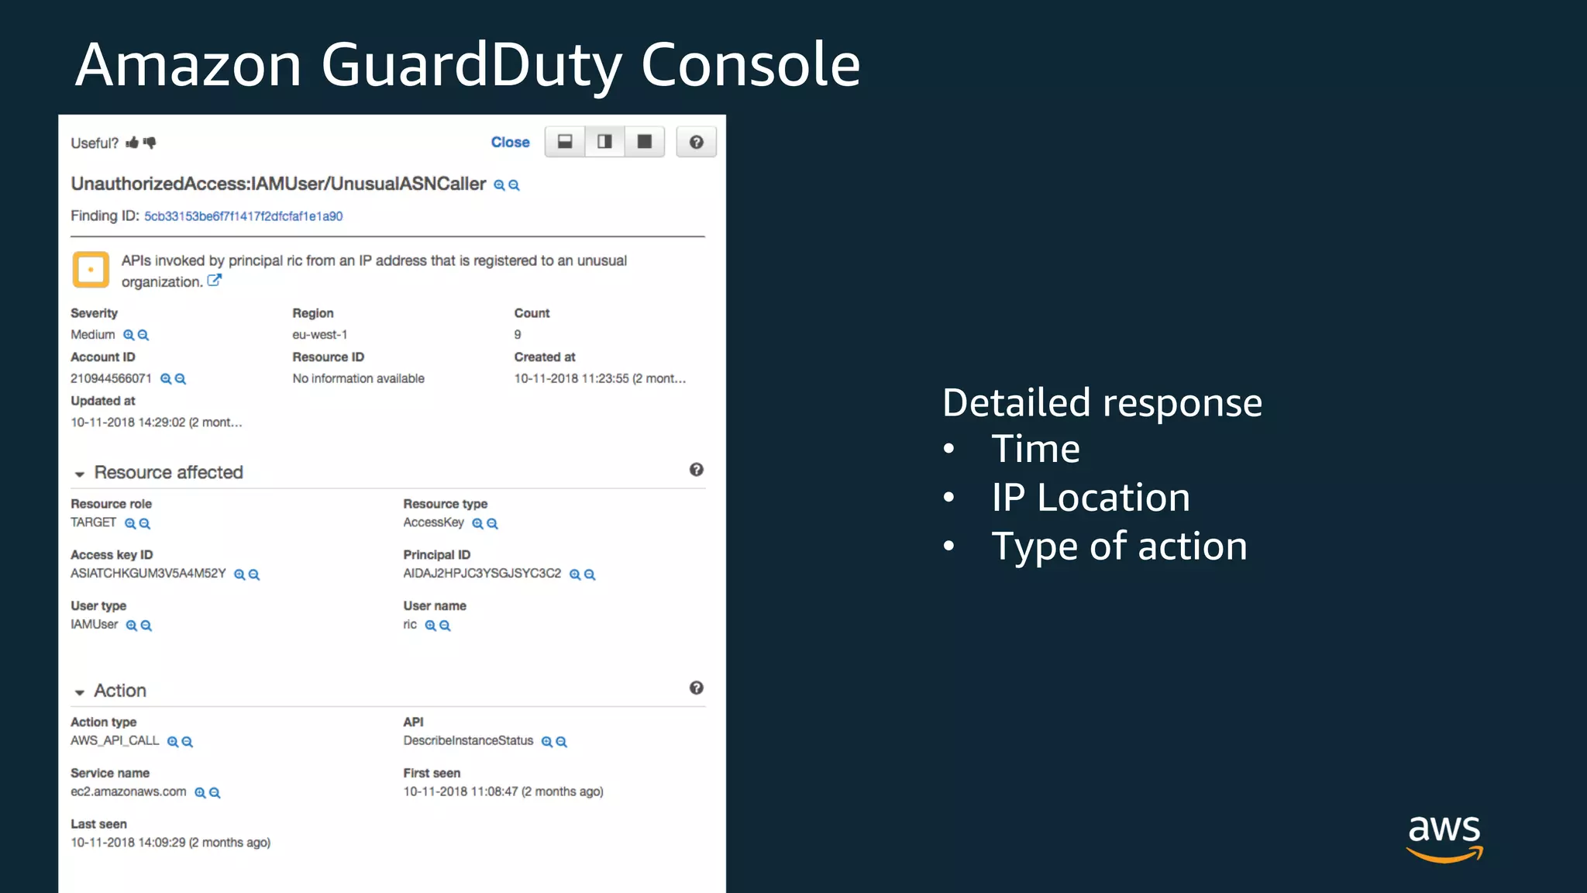This screenshot has width=1587, height=893.
Task: Include filter for TARGET resource role
Action: coord(130,524)
